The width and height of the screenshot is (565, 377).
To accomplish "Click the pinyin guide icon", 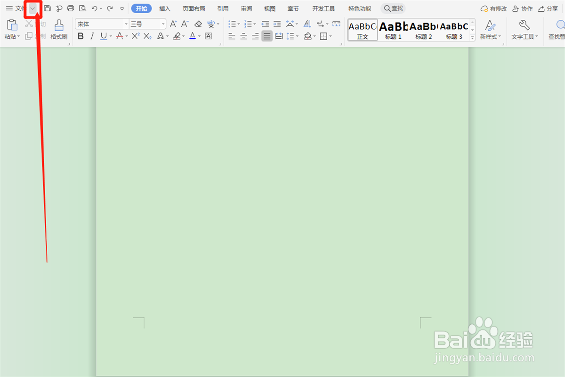I will (x=211, y=24).
